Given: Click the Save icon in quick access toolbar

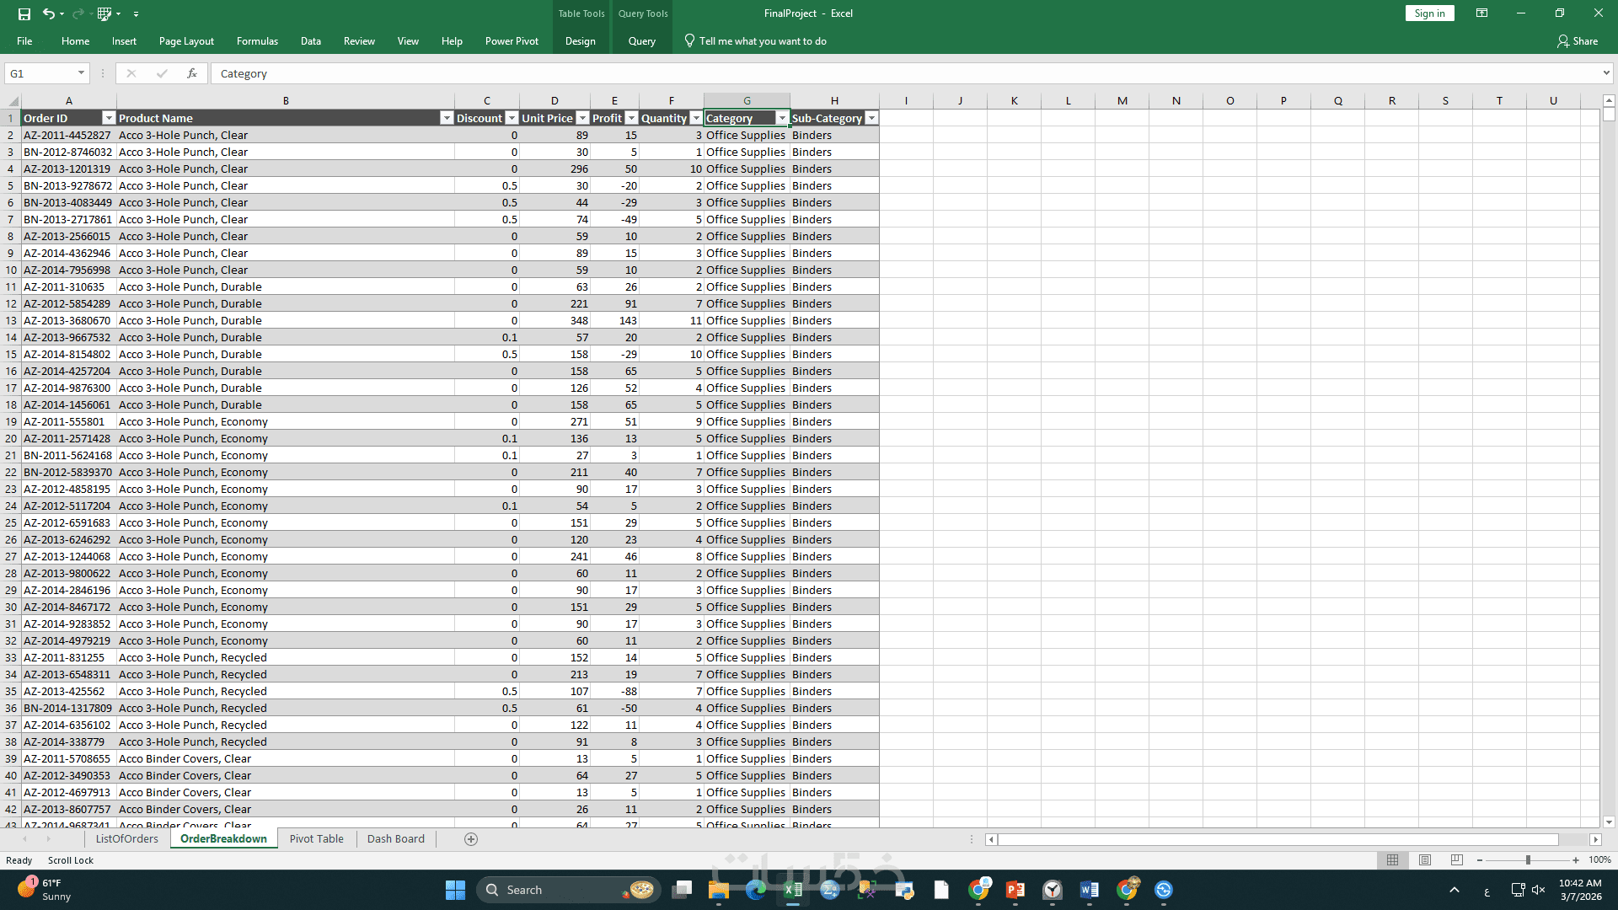Looking at the screenshot, I should [24, 13].
